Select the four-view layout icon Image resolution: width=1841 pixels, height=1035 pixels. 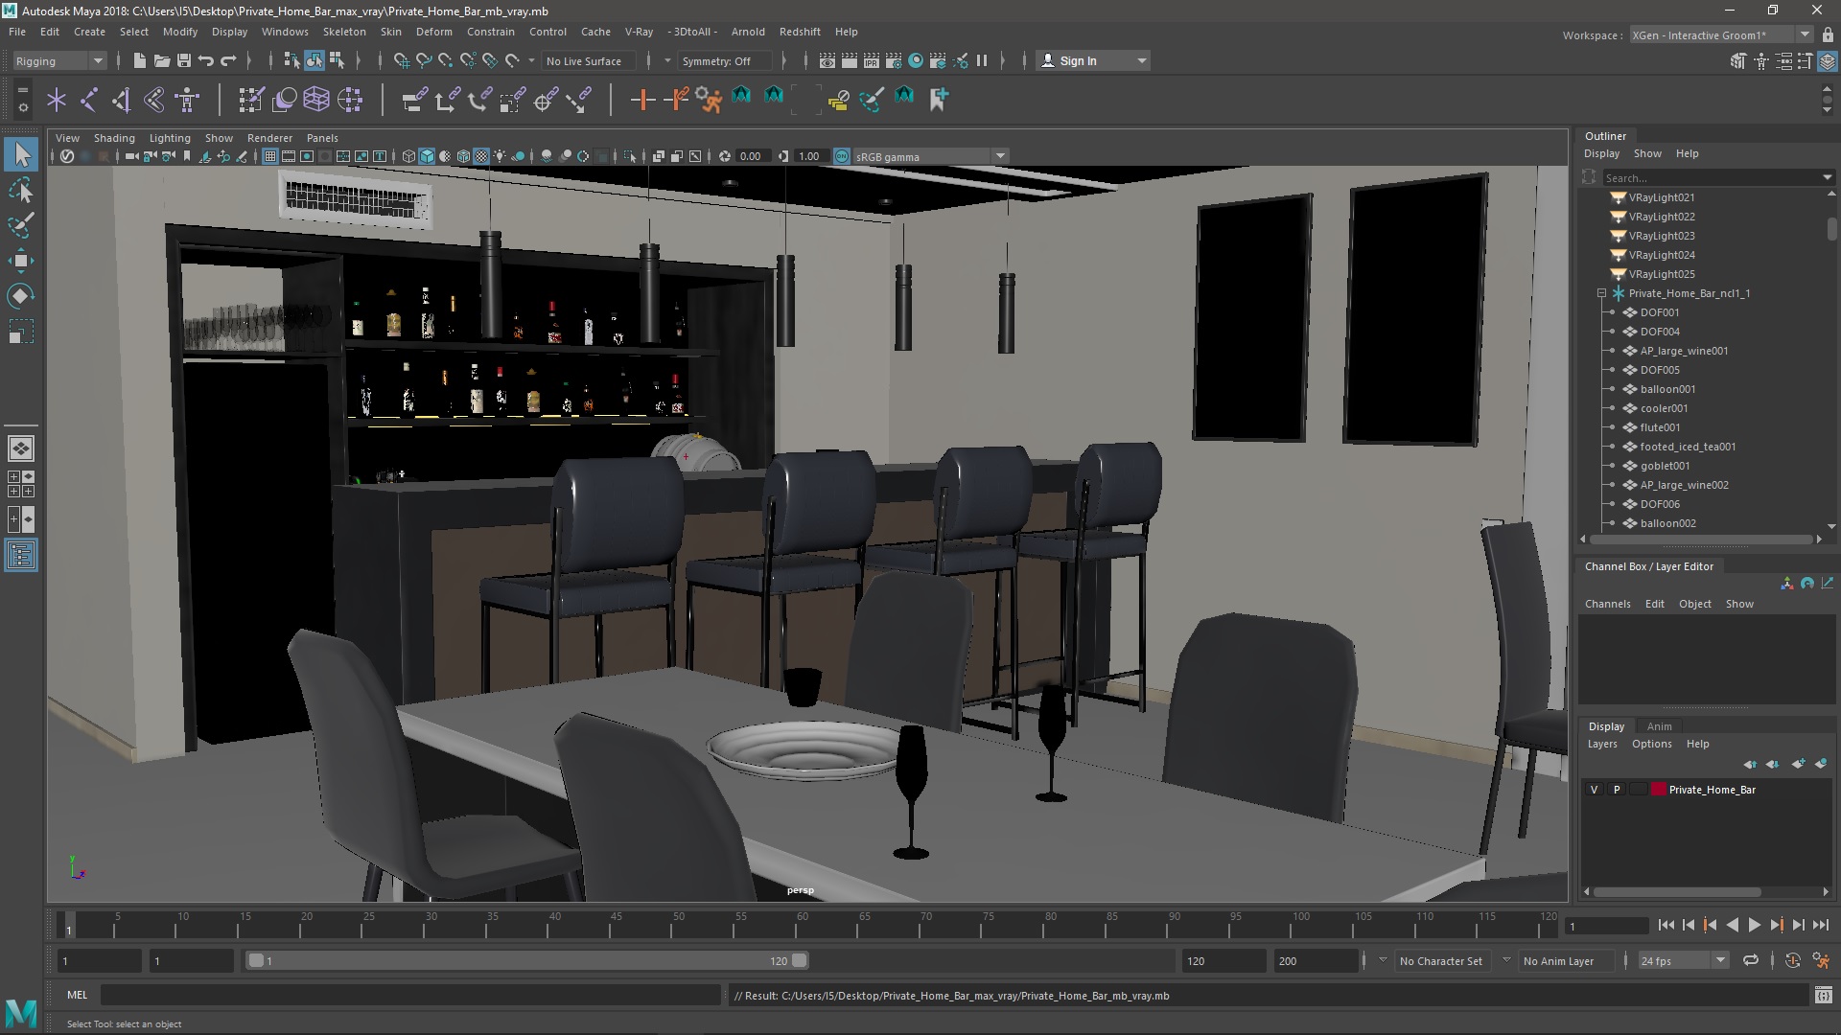point(21,484)
